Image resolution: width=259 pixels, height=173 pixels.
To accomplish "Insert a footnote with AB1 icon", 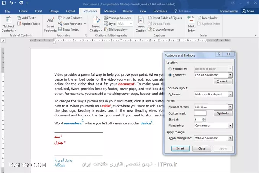I will click(x=50, y=24).
